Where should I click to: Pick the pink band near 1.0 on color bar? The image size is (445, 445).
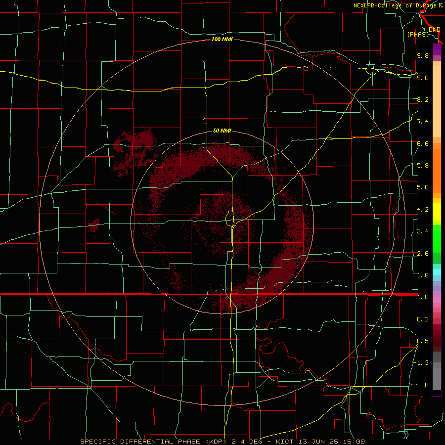pyautogui.click(x=437, y=300)
